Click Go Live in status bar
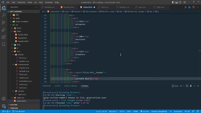This screenshot has height=113, width=201. [144, 111]
